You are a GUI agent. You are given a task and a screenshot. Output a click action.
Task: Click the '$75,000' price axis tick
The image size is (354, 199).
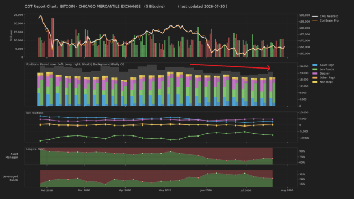[x=305, y=34]
